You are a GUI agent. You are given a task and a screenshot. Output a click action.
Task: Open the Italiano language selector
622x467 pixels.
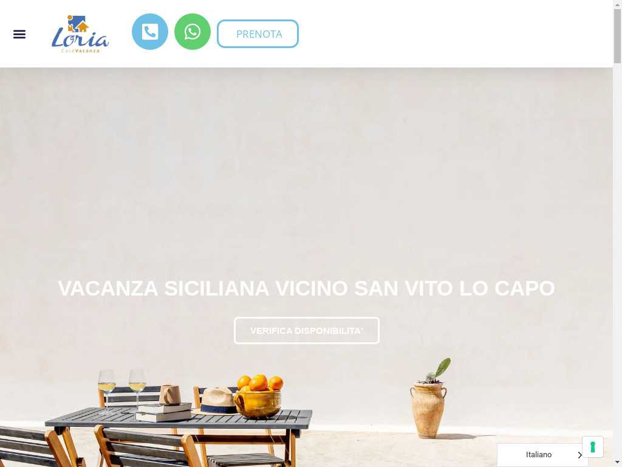click(539, 455)
